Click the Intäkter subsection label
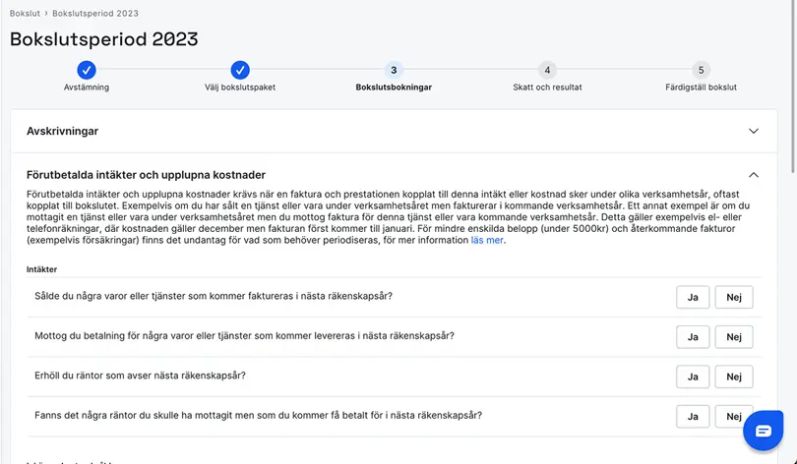Viewport: 797px width, 464px height. coord(41,269)
